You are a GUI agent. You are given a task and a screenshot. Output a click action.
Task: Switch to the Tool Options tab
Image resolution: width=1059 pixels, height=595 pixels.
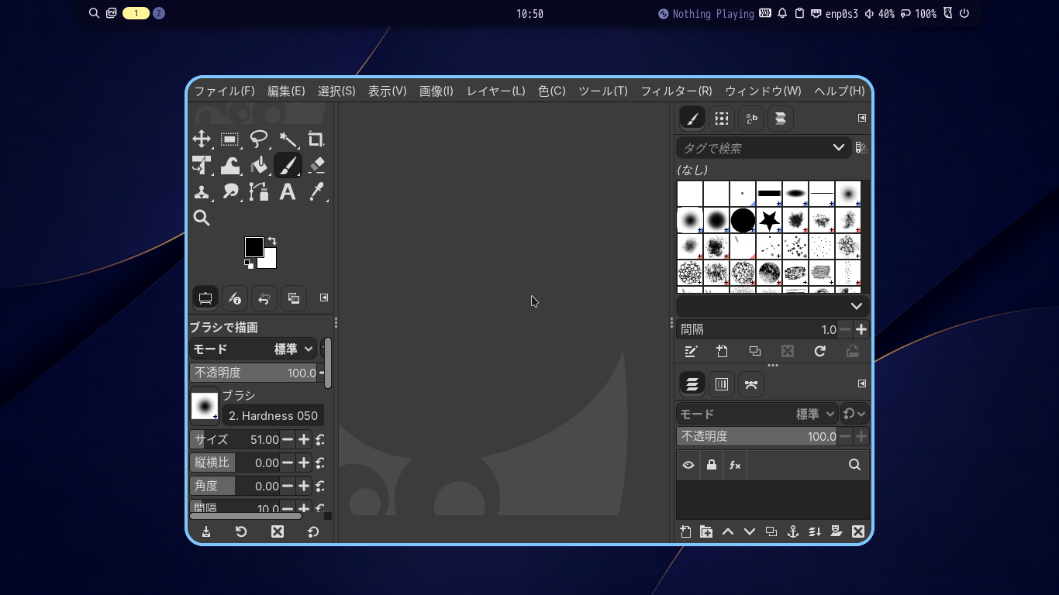pos(205,298)
